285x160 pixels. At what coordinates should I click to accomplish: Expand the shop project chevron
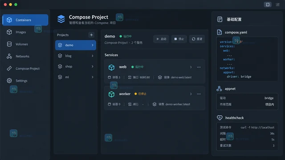coord(92,66)
